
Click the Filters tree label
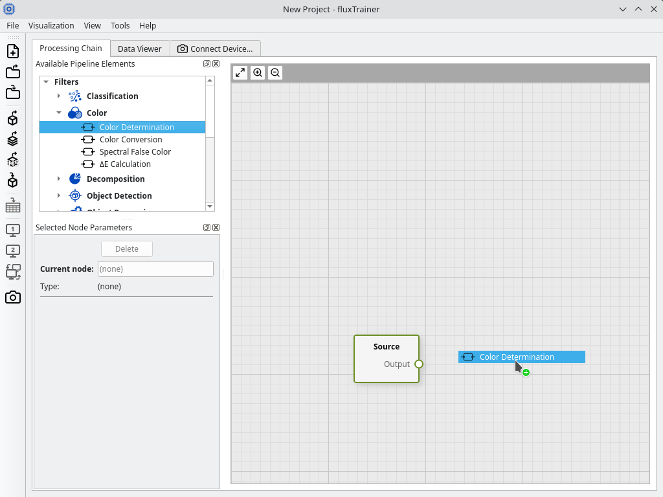click(x=67, y=82)
